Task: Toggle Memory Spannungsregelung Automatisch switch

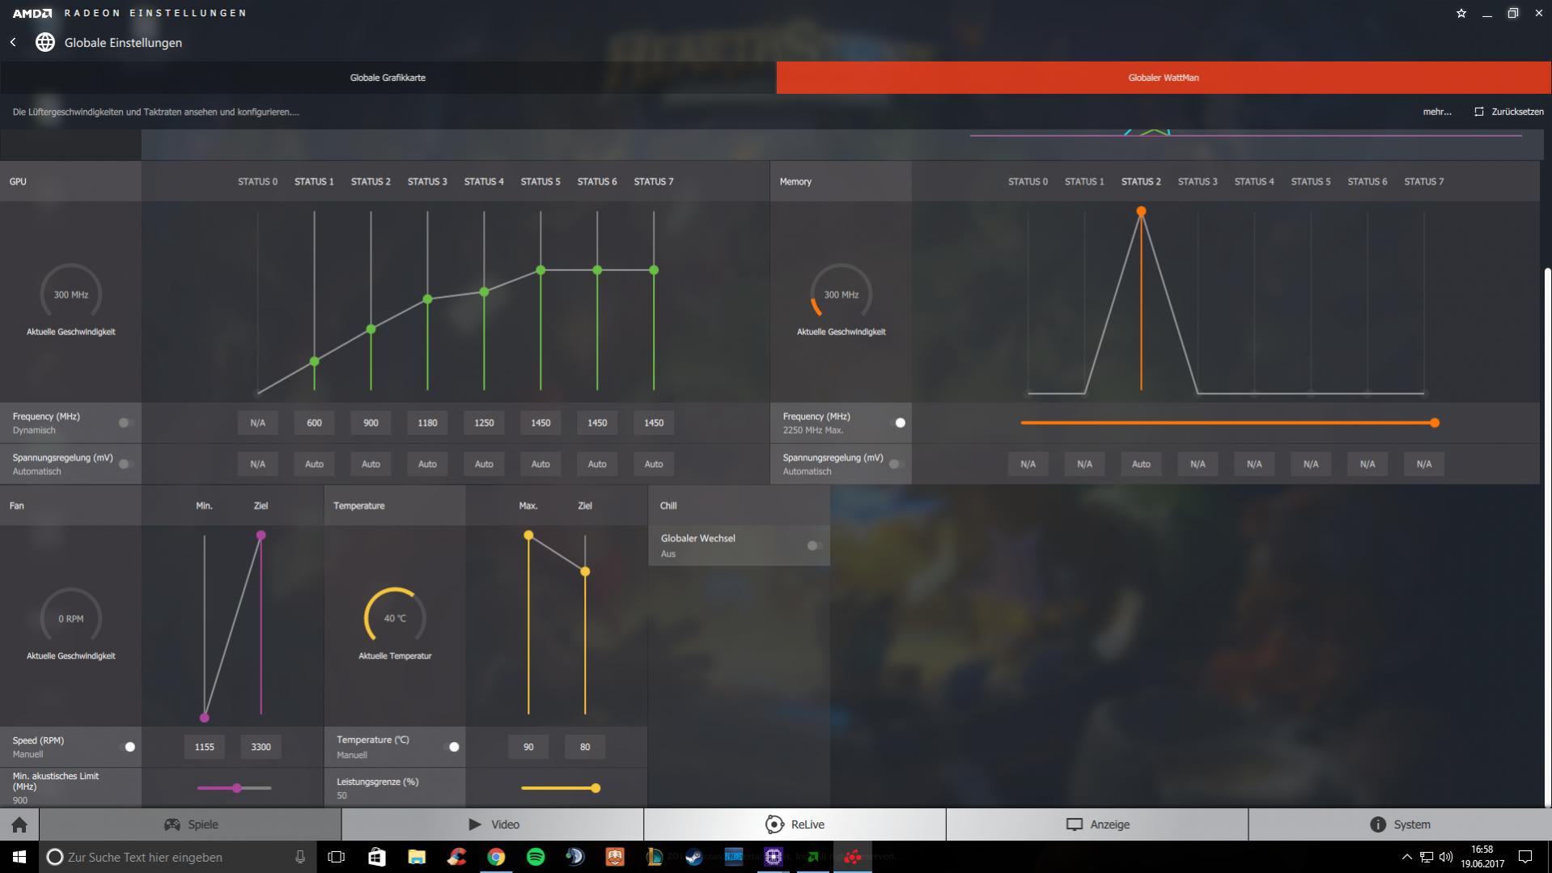Action: click(897, 464)
